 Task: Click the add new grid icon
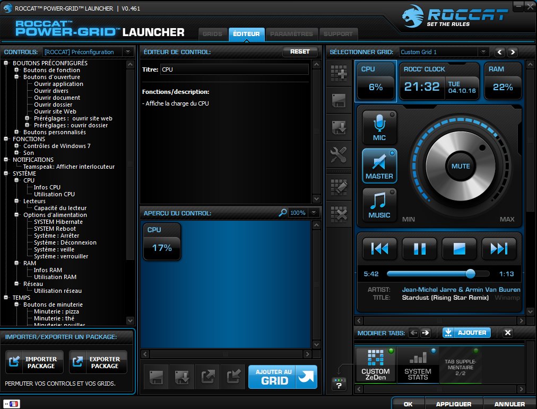[x=339, y=73]
